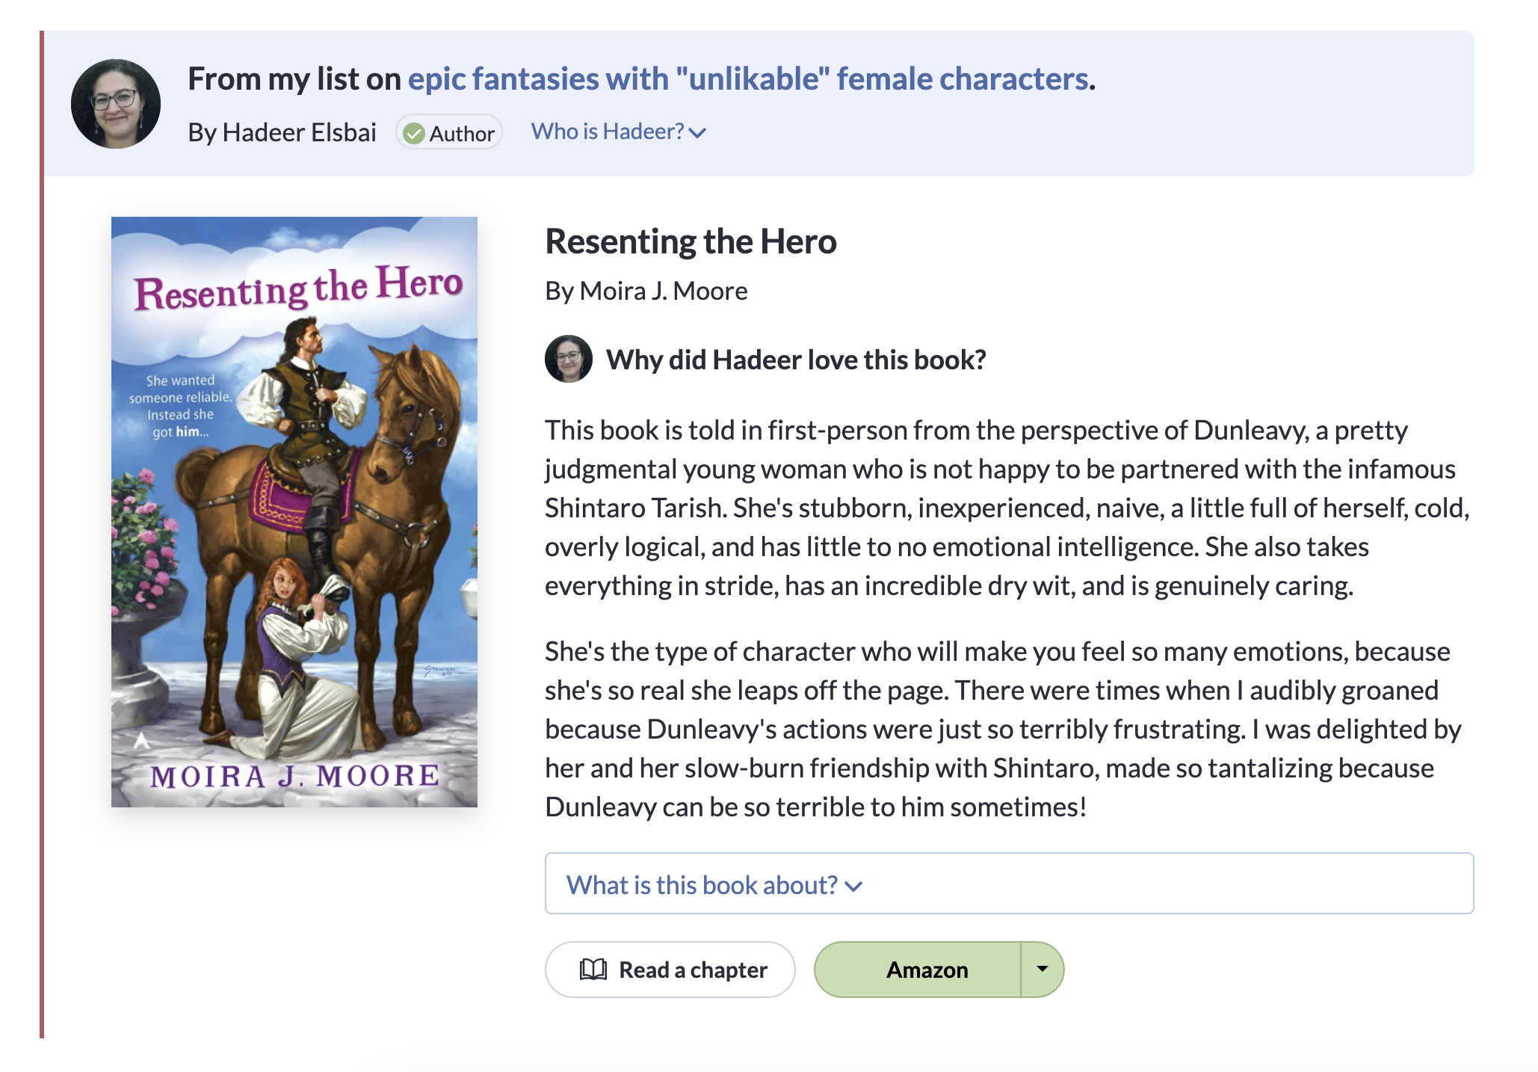Image resolution: width=1538 pixels, height=1072 pixels.
Task: Expand the "Who is Hadeer?" text link
Action: tap(607, 132)
